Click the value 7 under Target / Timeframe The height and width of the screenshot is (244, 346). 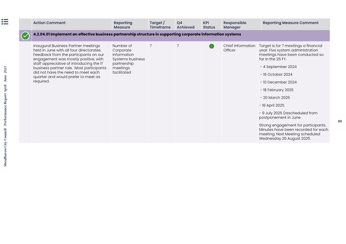[x=151, y=46]
